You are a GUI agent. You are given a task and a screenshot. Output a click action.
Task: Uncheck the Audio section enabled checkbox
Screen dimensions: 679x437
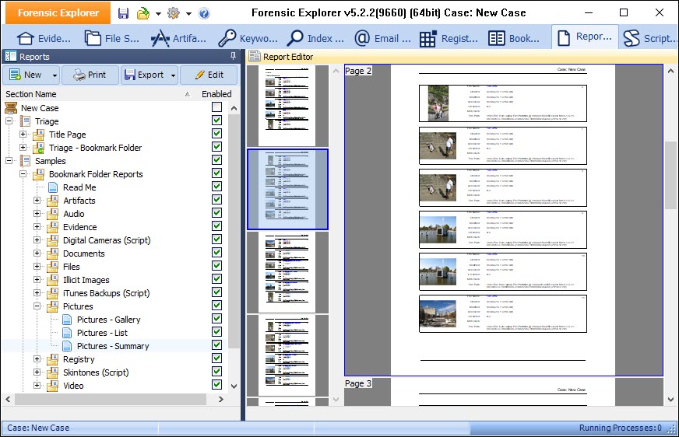coord(216,214)
